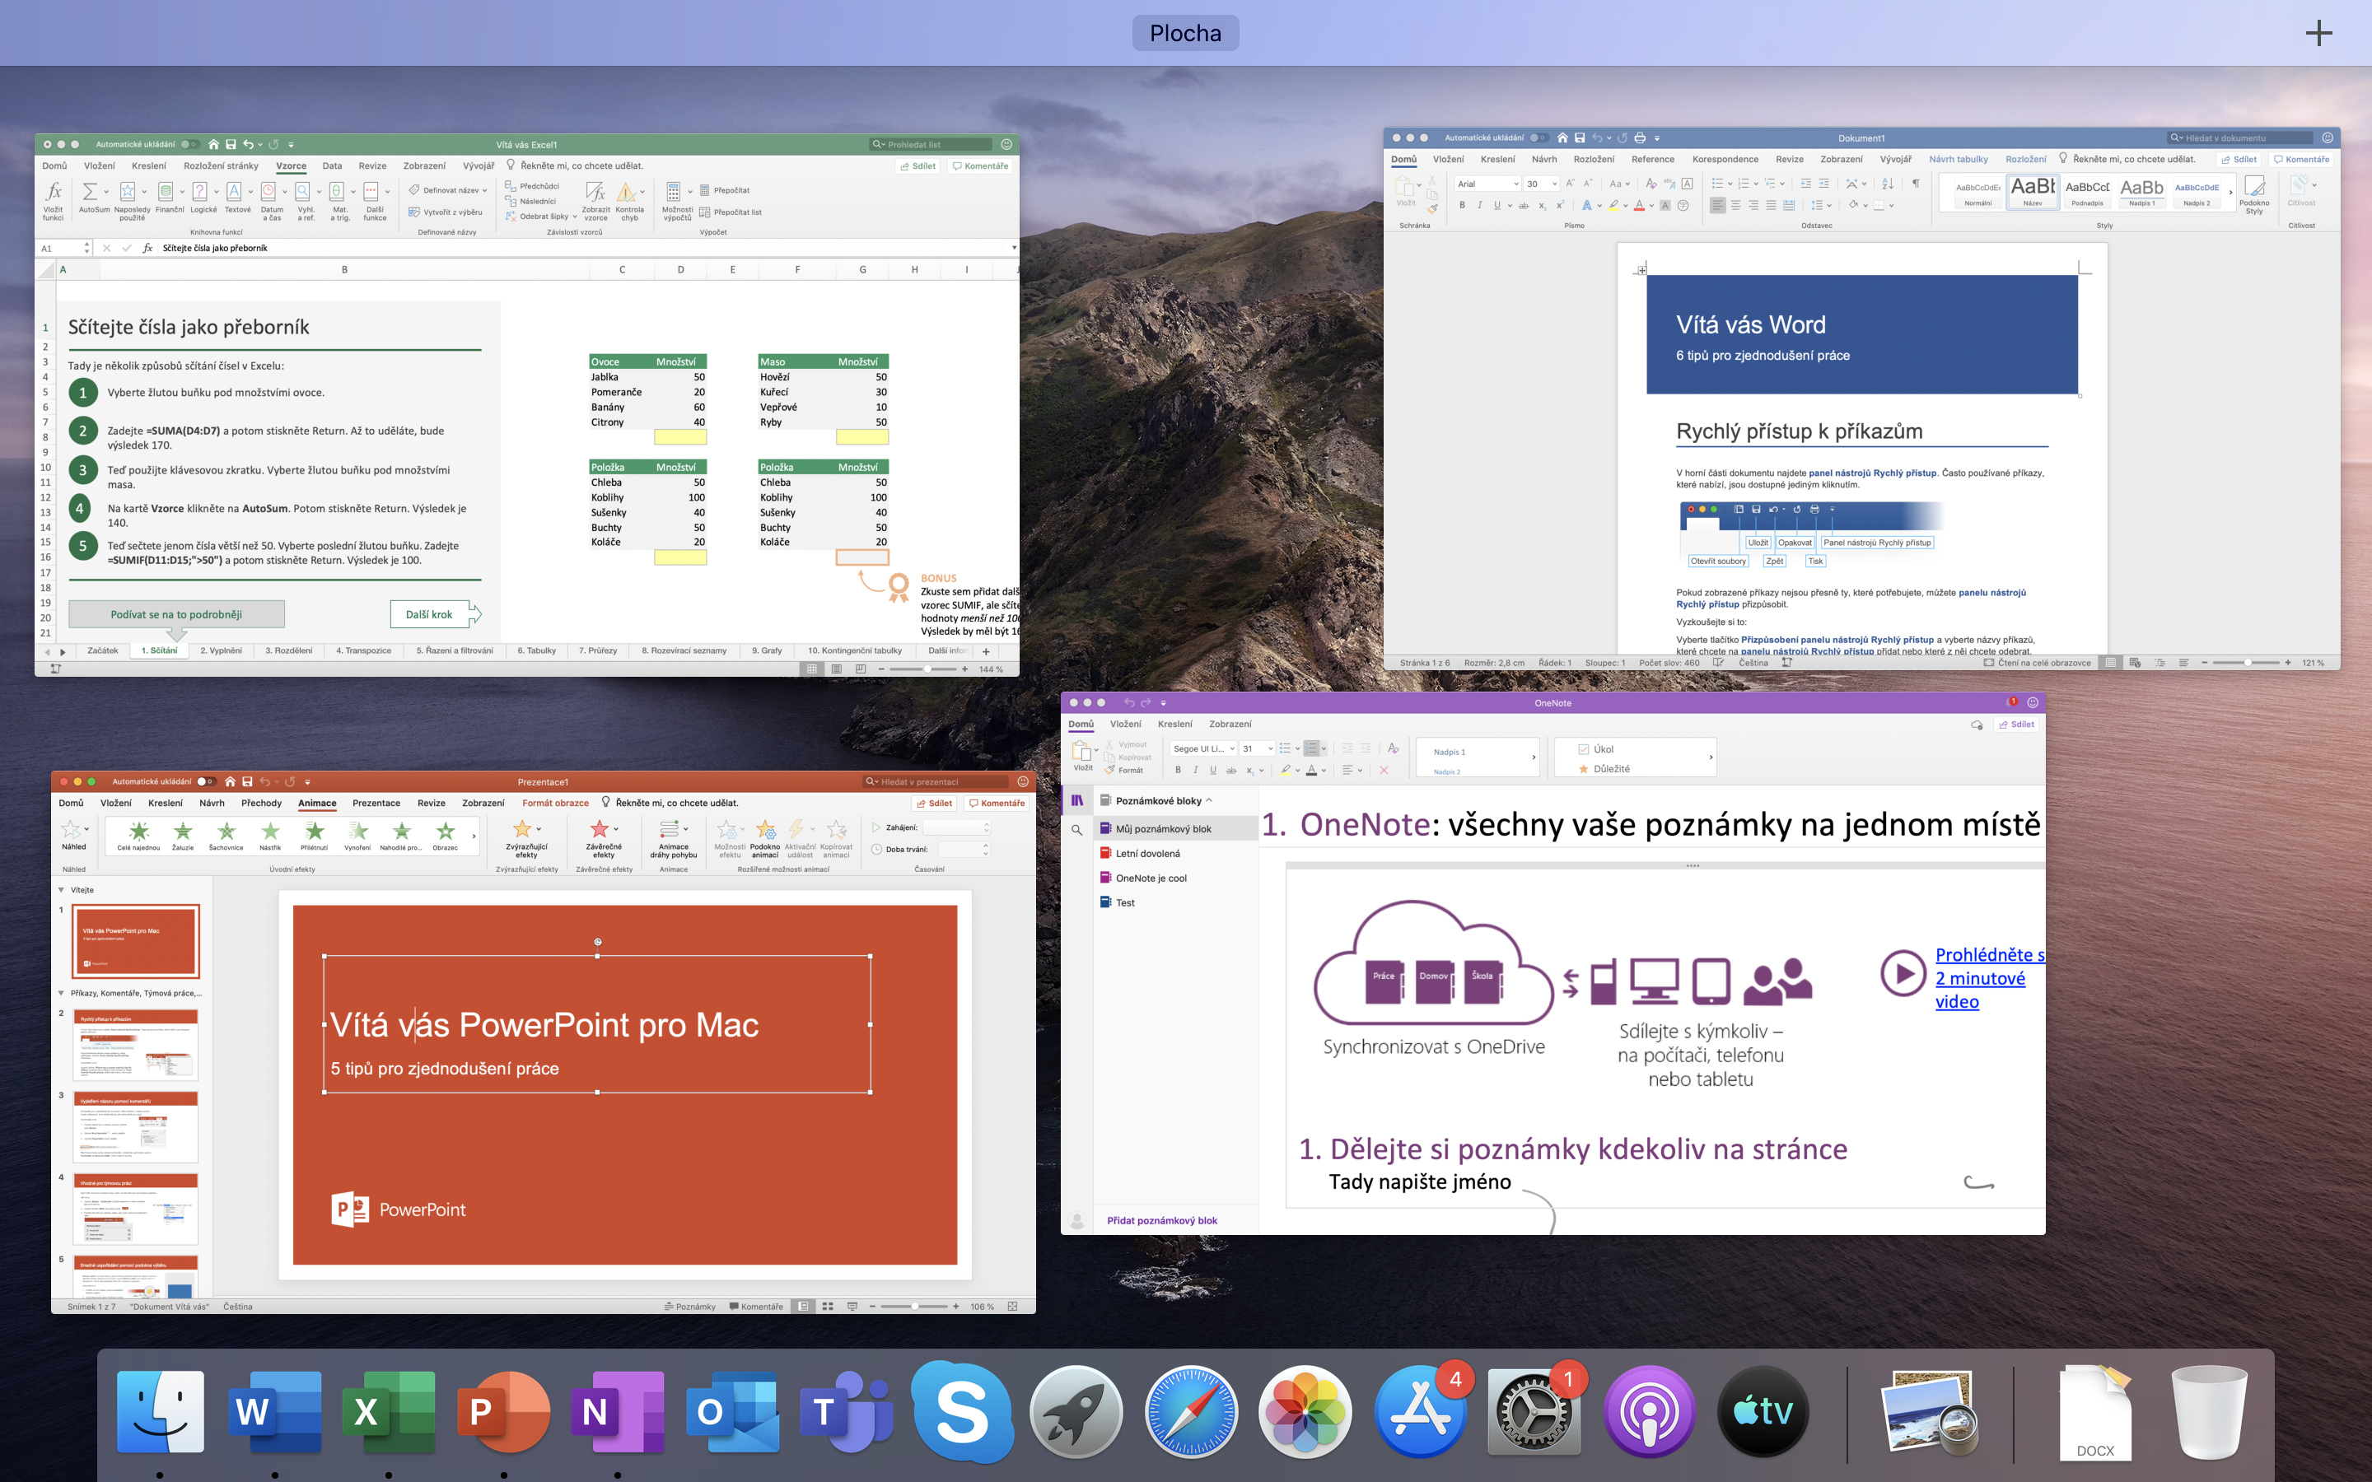
Task: Toggle Automatické ukládání switch in Excel
Action: coord(189,144)
